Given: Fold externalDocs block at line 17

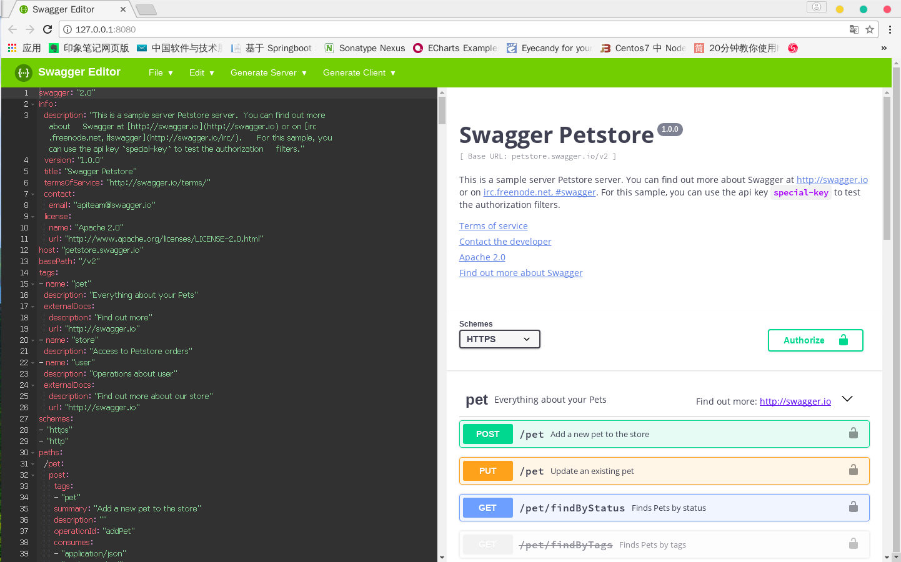Looking at the screenshot, I should point(33,307).
